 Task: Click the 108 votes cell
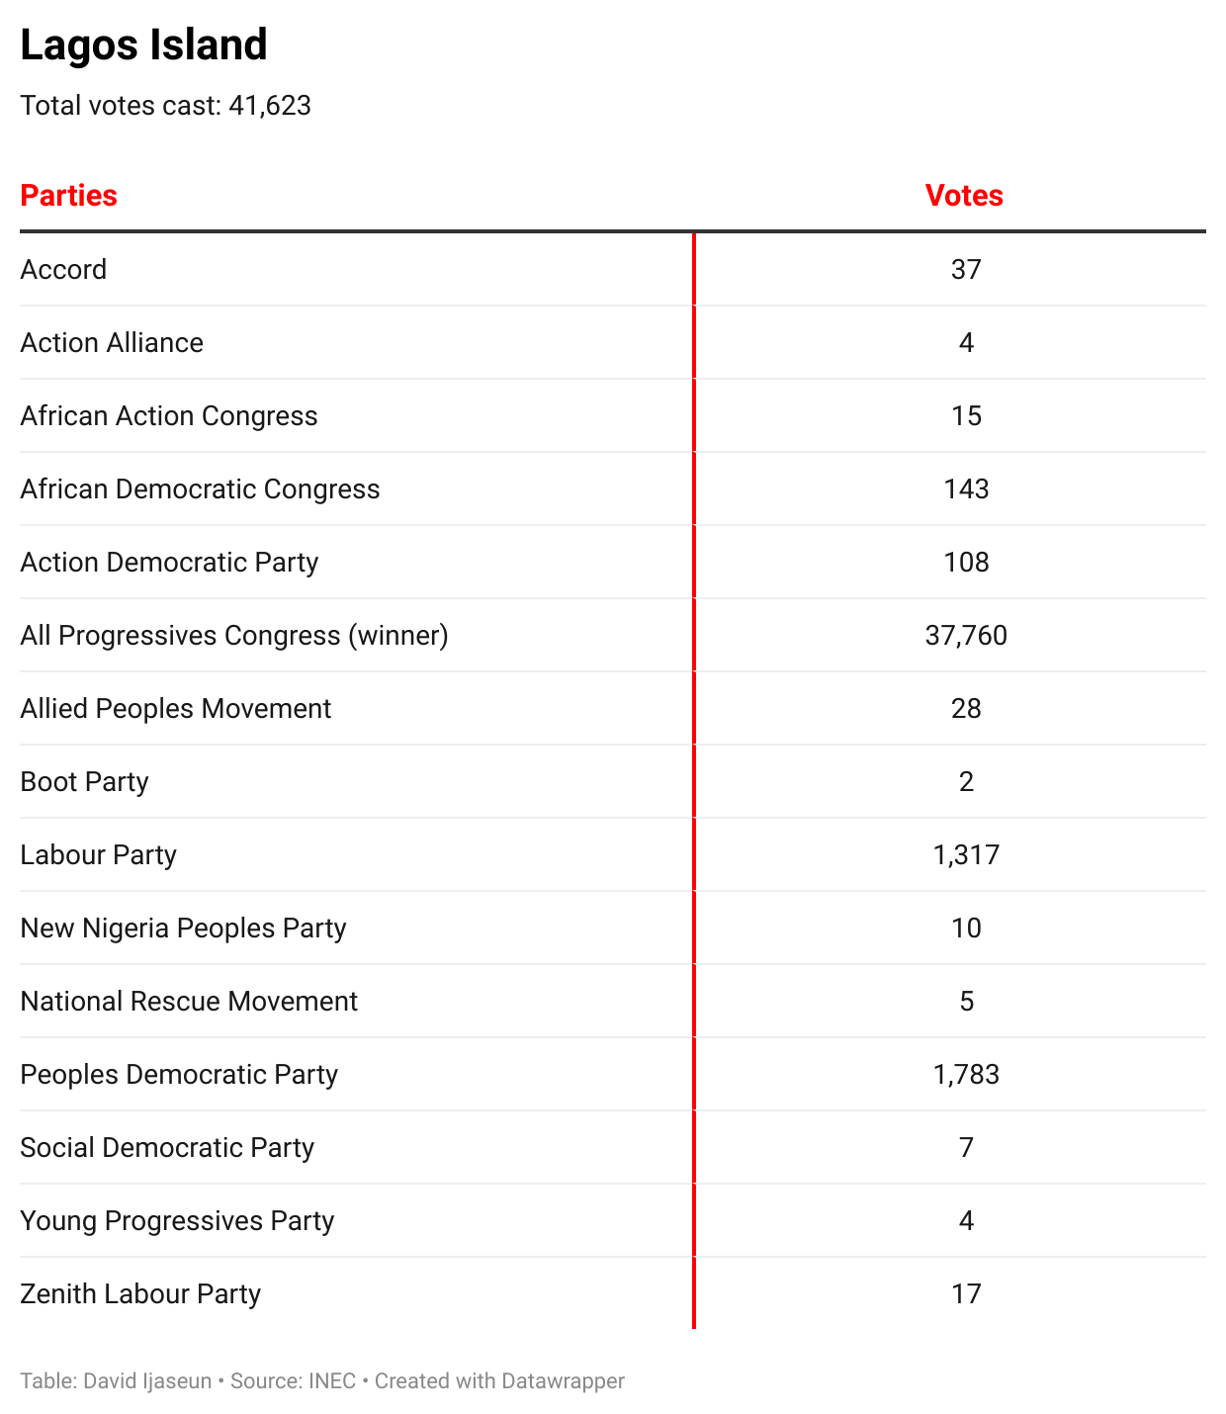tap(966, 563)
